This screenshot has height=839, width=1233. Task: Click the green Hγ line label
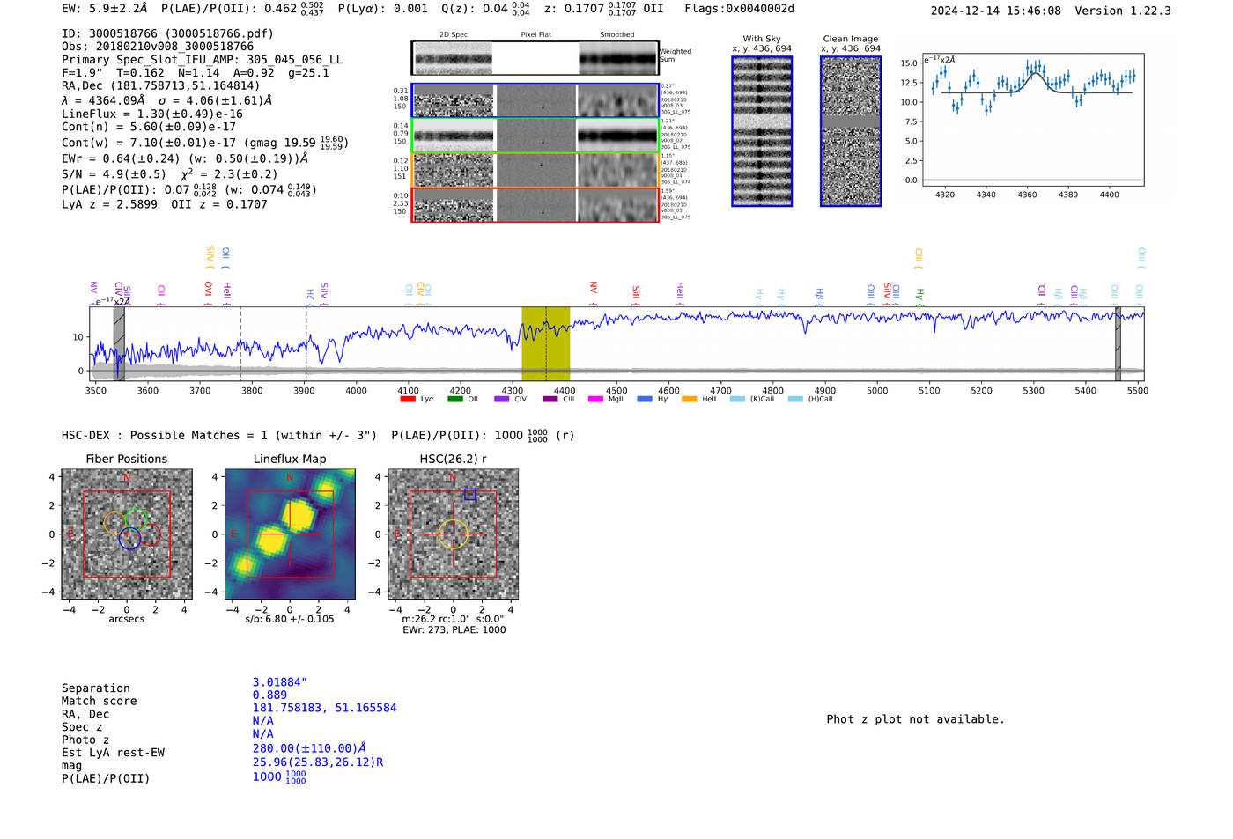coord(919,296)
